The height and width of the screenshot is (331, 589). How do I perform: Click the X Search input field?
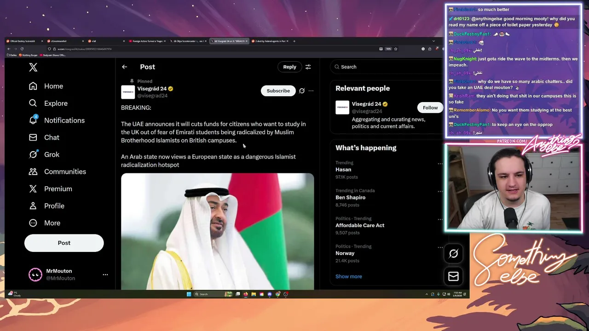click(387, 67)
